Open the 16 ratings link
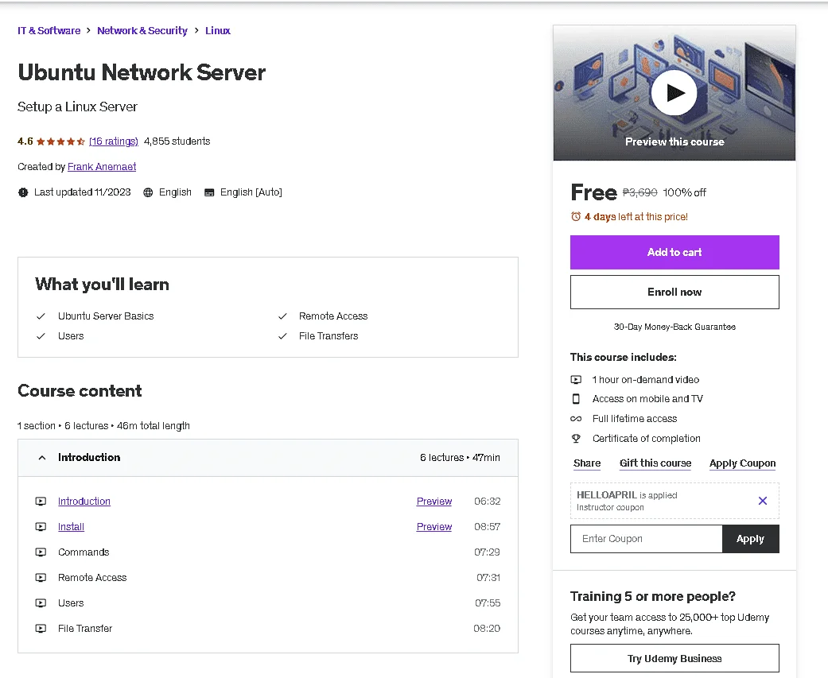The image size is (828, 678). [114, 141]
